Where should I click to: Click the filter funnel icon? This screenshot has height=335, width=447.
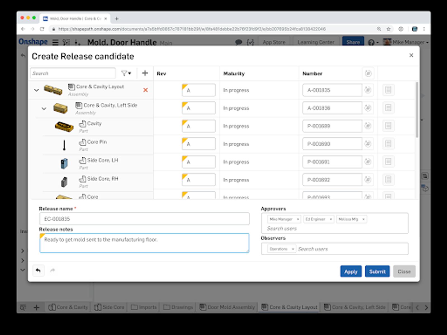pos(124,73)
